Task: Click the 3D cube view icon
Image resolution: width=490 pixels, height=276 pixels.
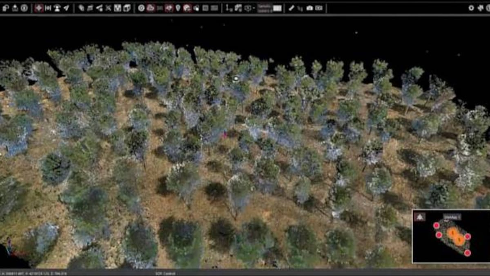Action: pyautogui.click(x=127, y=8)
